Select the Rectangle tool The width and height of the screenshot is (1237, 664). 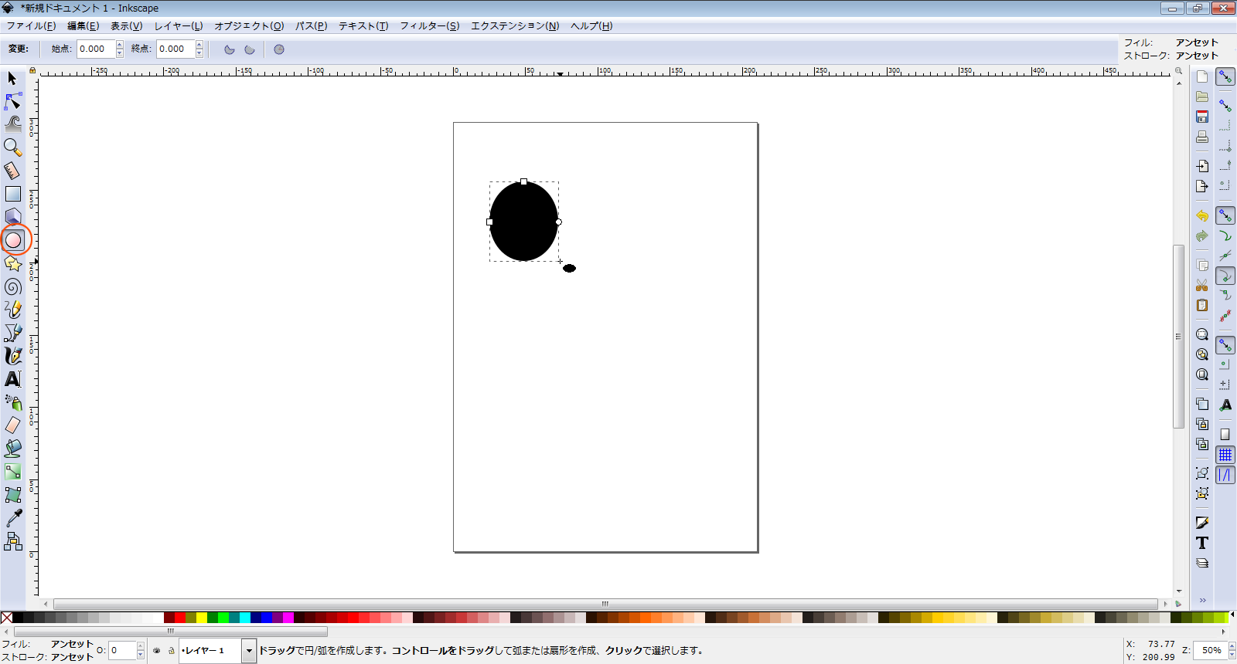pos(13,194)
